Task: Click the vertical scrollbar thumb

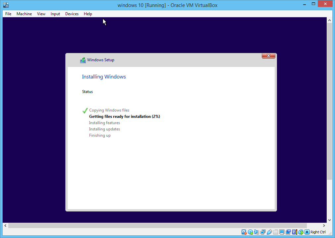Action: coord(329,101)
